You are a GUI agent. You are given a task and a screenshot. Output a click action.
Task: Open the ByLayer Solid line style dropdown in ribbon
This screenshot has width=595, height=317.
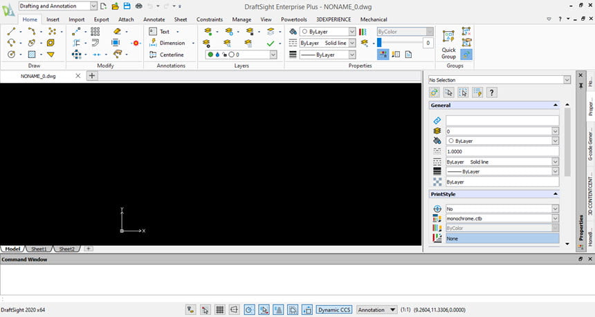[352, 44]
